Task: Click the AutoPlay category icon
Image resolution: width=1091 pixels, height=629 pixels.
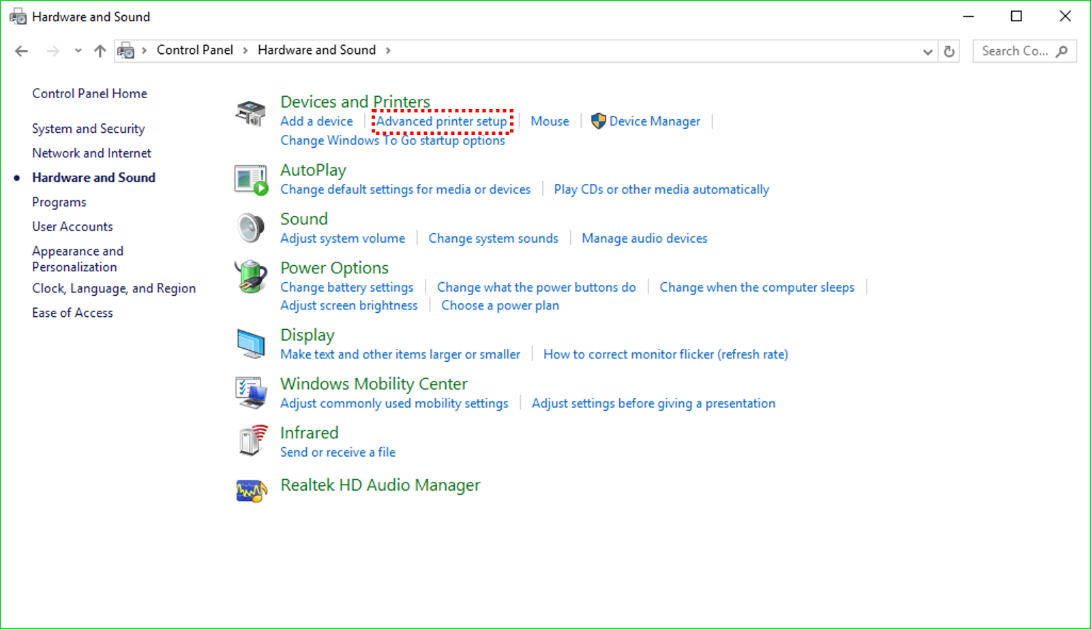Action: coord(251,180)
